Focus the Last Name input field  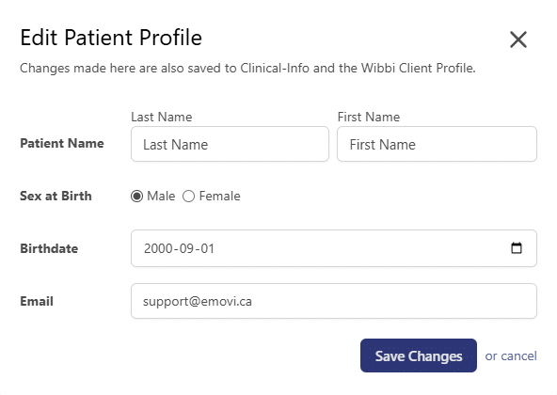pos(230,144)
